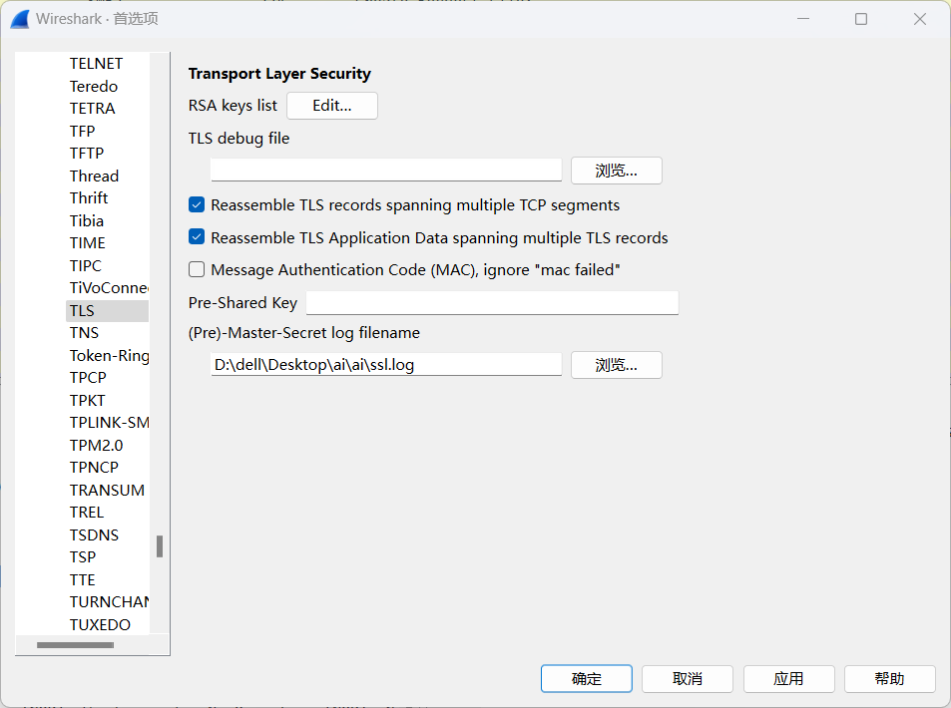This screenshot has width=951, height=708.
Task: Enable reassembling TLS records across TCP segments
Action: [x=197, y=205]
